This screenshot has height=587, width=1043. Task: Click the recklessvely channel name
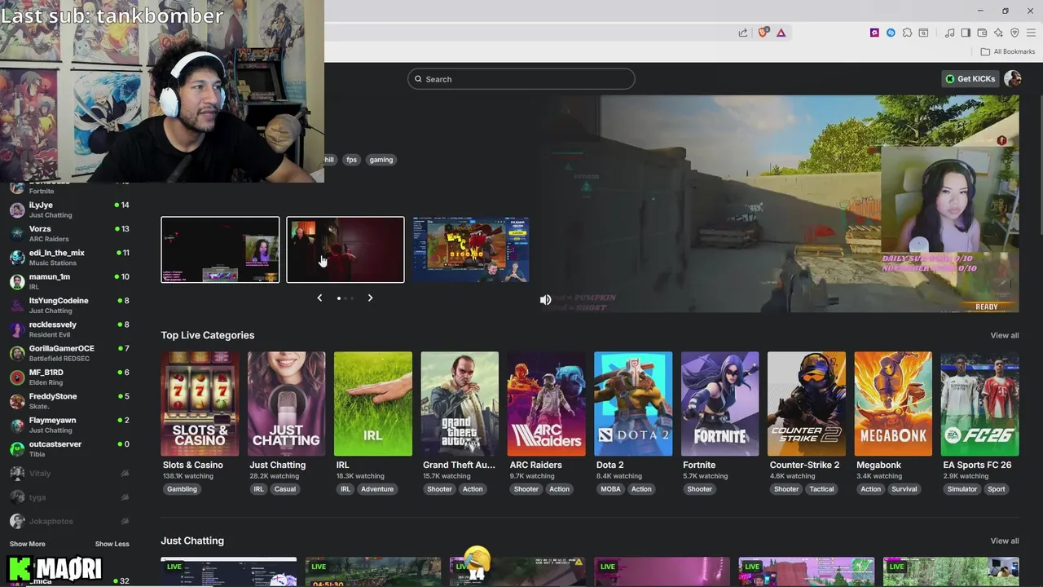(x=53, y=324)
